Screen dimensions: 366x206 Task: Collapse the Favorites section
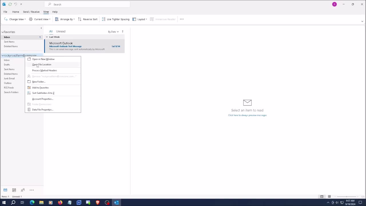[3, 32]
